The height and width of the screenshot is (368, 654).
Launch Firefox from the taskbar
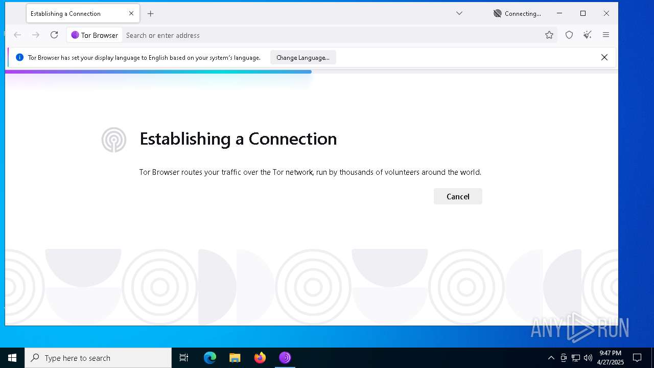(x=260, y=358)
